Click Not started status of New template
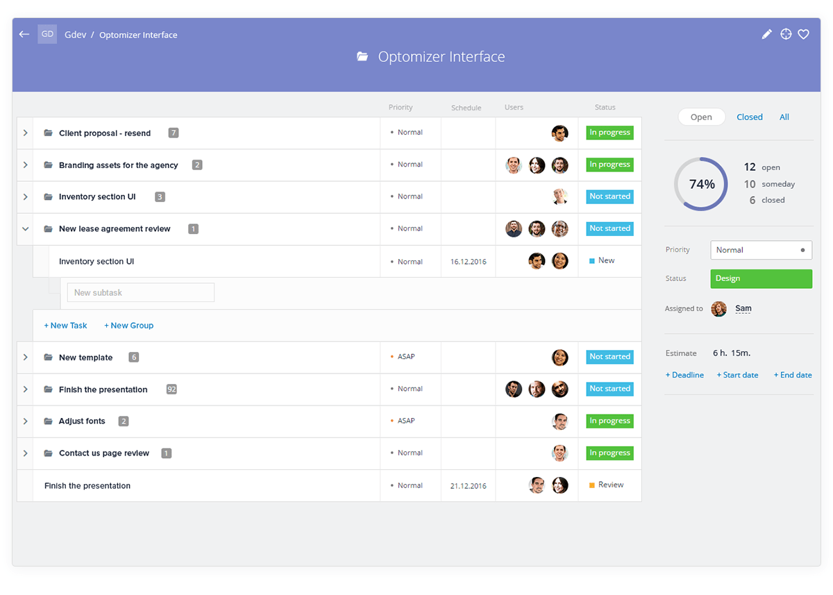 tap(609, 357)
